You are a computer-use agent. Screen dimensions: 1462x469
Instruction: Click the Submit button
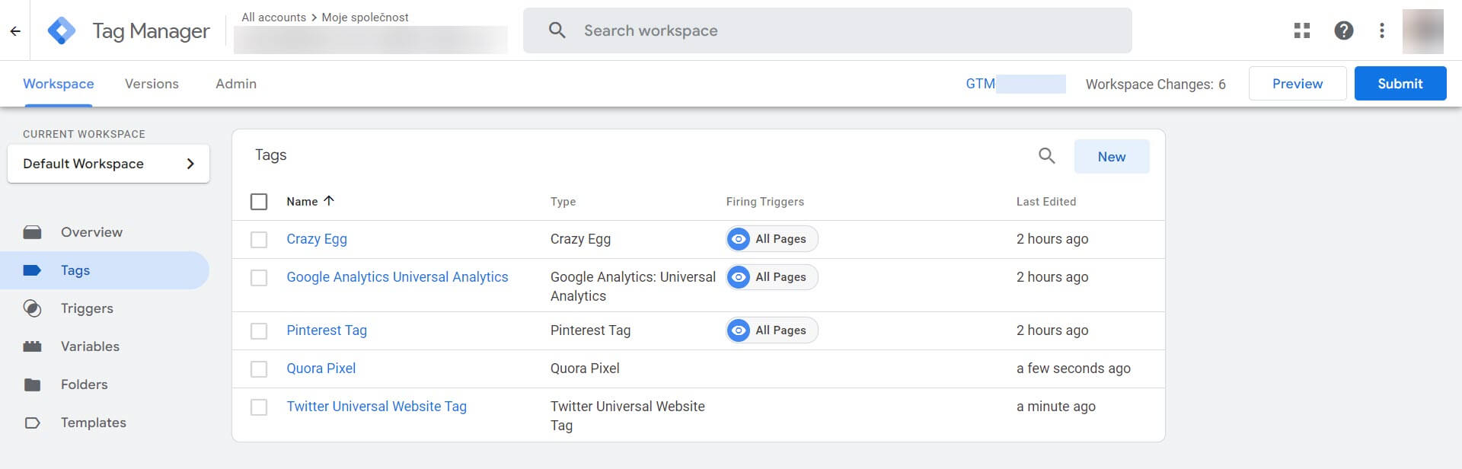[x=1400, y=84]
